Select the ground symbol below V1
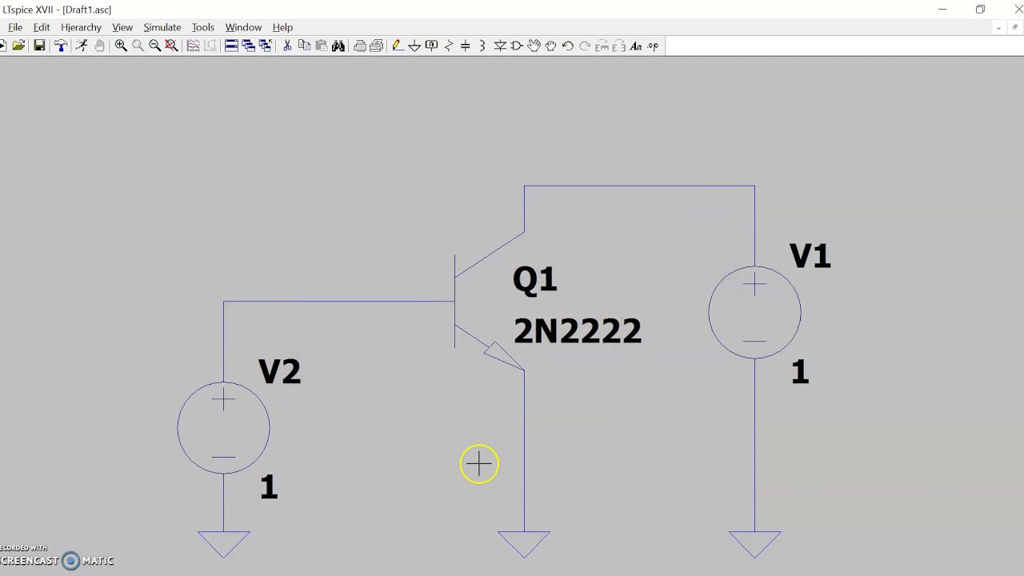Viewport: 1024px width, 576px height. [x=754, y=544]
